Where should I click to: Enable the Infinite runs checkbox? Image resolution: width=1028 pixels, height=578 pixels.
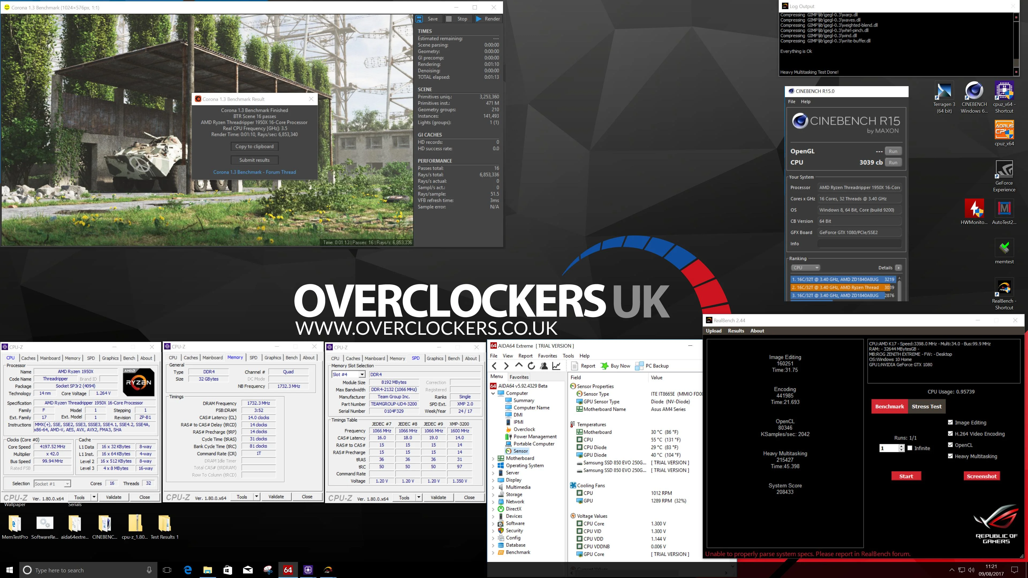910,448
